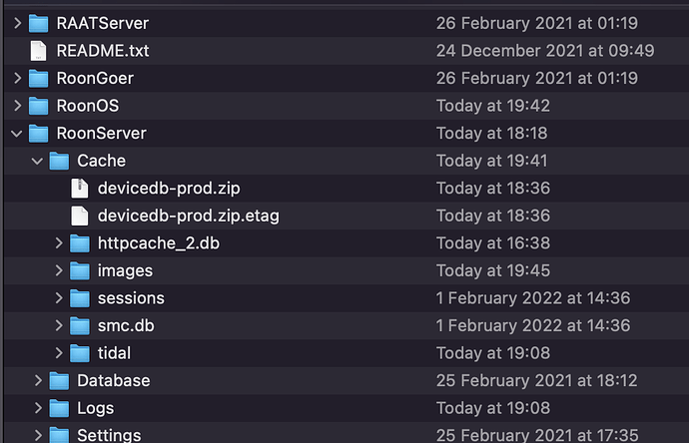Click the RAATServer folder icon
The width and height of the screenshot is (689, 443).
click(38, 23)
